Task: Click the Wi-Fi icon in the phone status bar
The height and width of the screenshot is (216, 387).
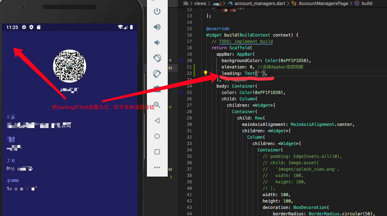Action: pyautogui.click(x=121, y=27)
